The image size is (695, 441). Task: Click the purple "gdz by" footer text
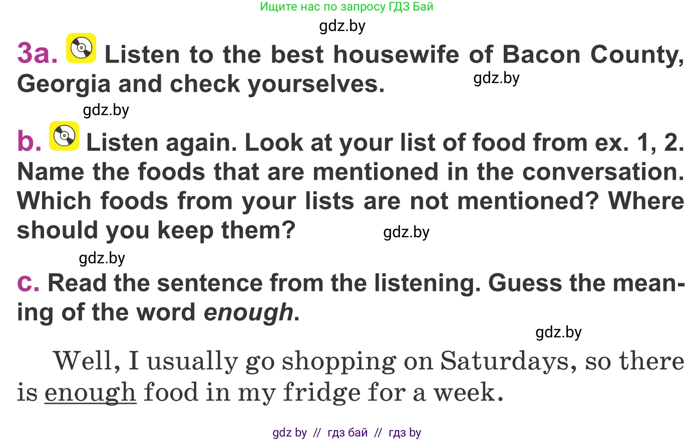click(289, 432)
